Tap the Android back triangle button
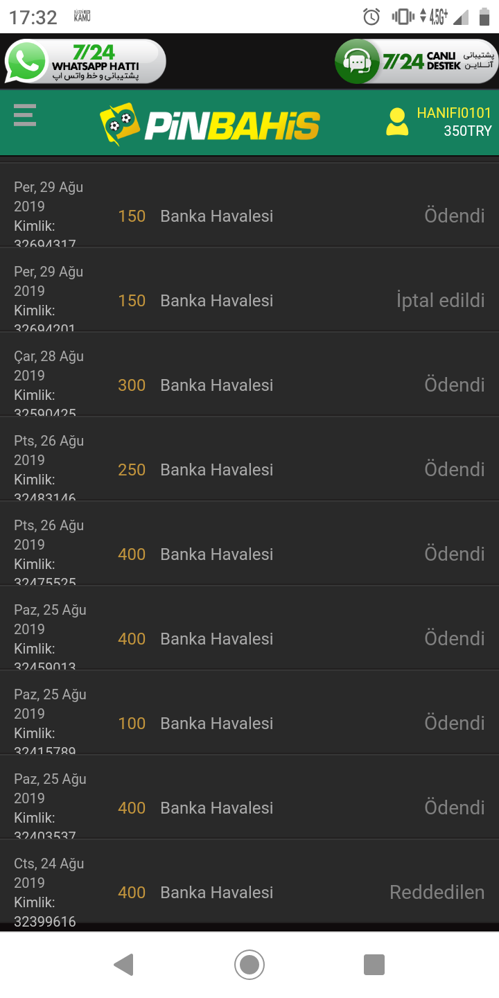The height and width of the screenshot is (998, 499). tap(123, 964)
